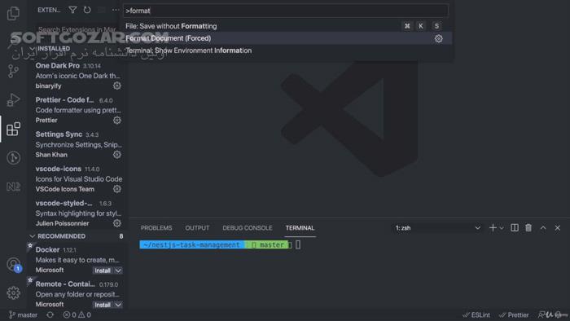Screen dimensions: 570x321
Task: Show errors and warnings count
Action: pyautogui.click(x=77, y=314)
